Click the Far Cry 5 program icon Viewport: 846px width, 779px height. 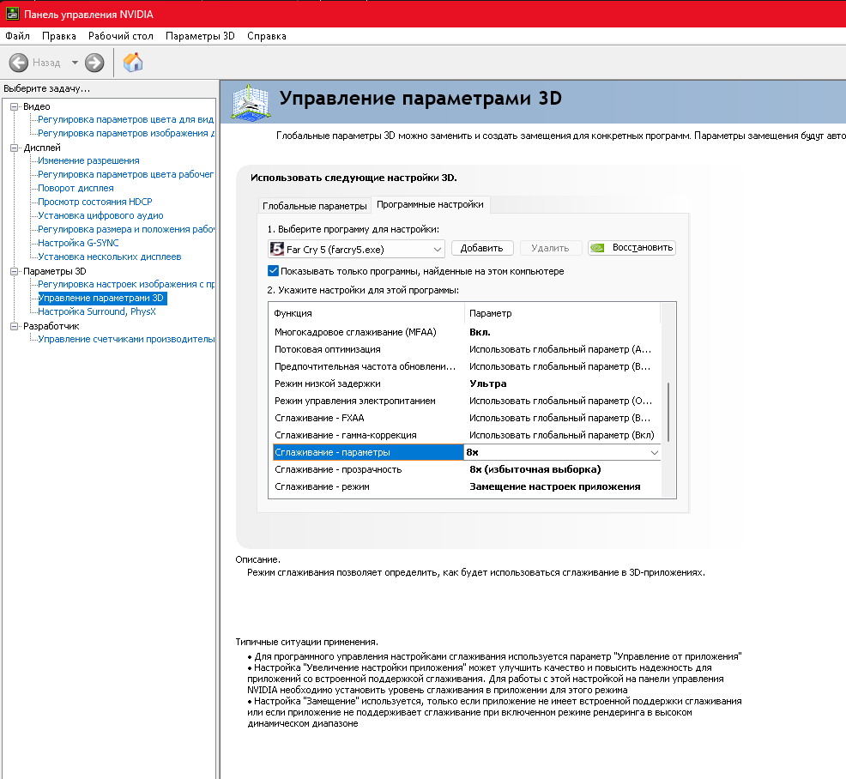pyautogui.click(x=277, y=249)
